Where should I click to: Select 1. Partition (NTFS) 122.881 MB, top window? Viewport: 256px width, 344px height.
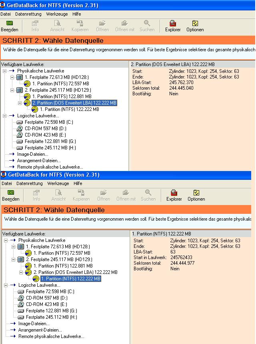[62, 96]
